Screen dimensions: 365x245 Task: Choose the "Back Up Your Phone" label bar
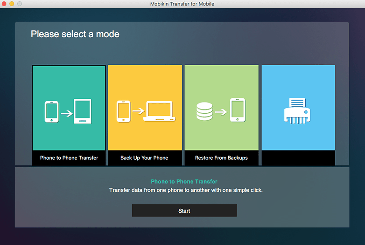tap(144, 158)
